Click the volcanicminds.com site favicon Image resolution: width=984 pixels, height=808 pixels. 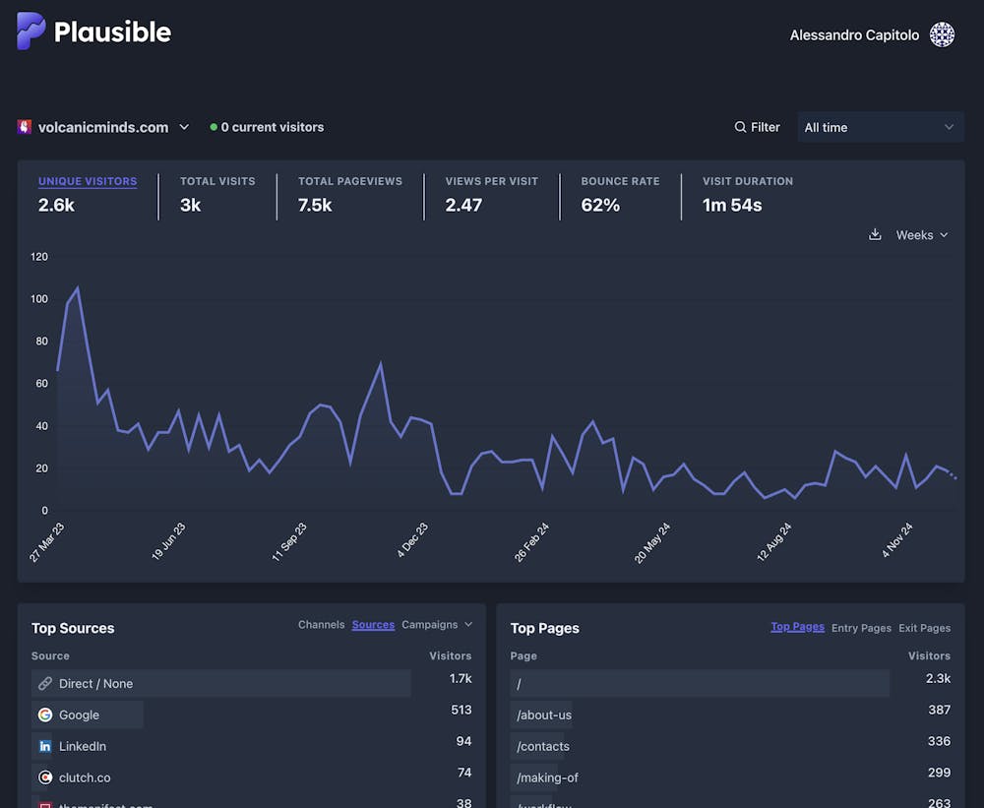[26, 126]
